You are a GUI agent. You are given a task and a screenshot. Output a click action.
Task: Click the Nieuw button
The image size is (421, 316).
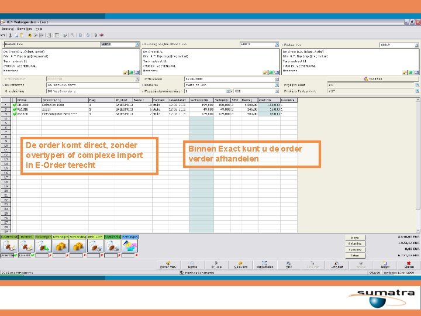(x=385, y=265)
